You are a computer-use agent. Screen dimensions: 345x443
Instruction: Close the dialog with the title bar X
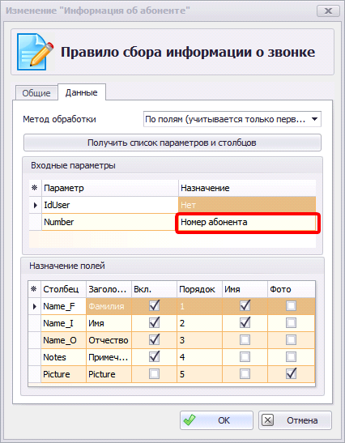328,11
